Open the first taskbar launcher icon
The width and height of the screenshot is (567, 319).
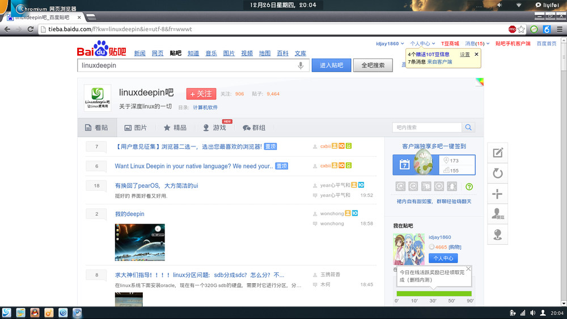(6, 313)
